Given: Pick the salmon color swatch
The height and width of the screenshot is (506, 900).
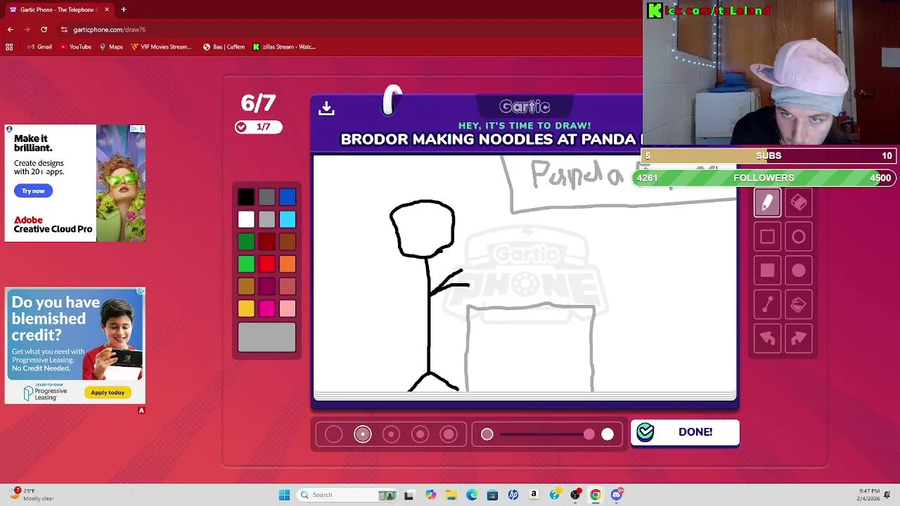Looking at the screenshot, I should pos(287,287).
